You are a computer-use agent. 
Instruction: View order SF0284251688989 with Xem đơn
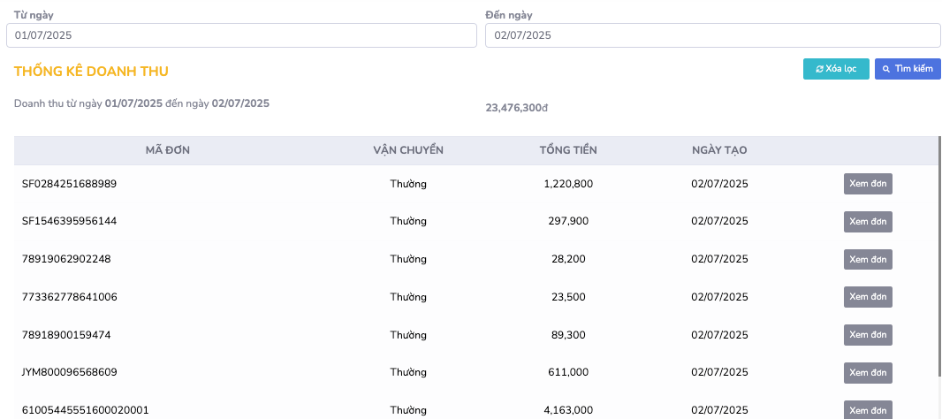point(868,184)
